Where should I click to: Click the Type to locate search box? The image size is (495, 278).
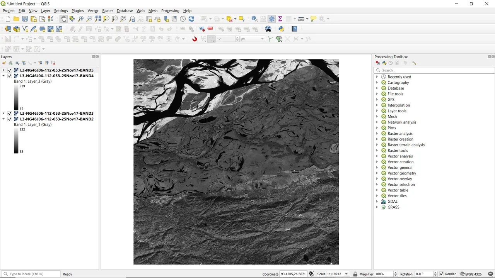pyautogui.click(x=31, y=274)
